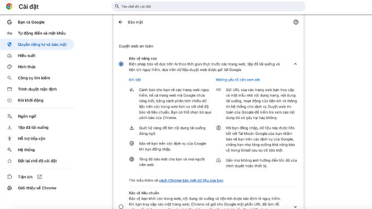Click the download icon beside 'Quét kỹ càng'

point(132,128)
